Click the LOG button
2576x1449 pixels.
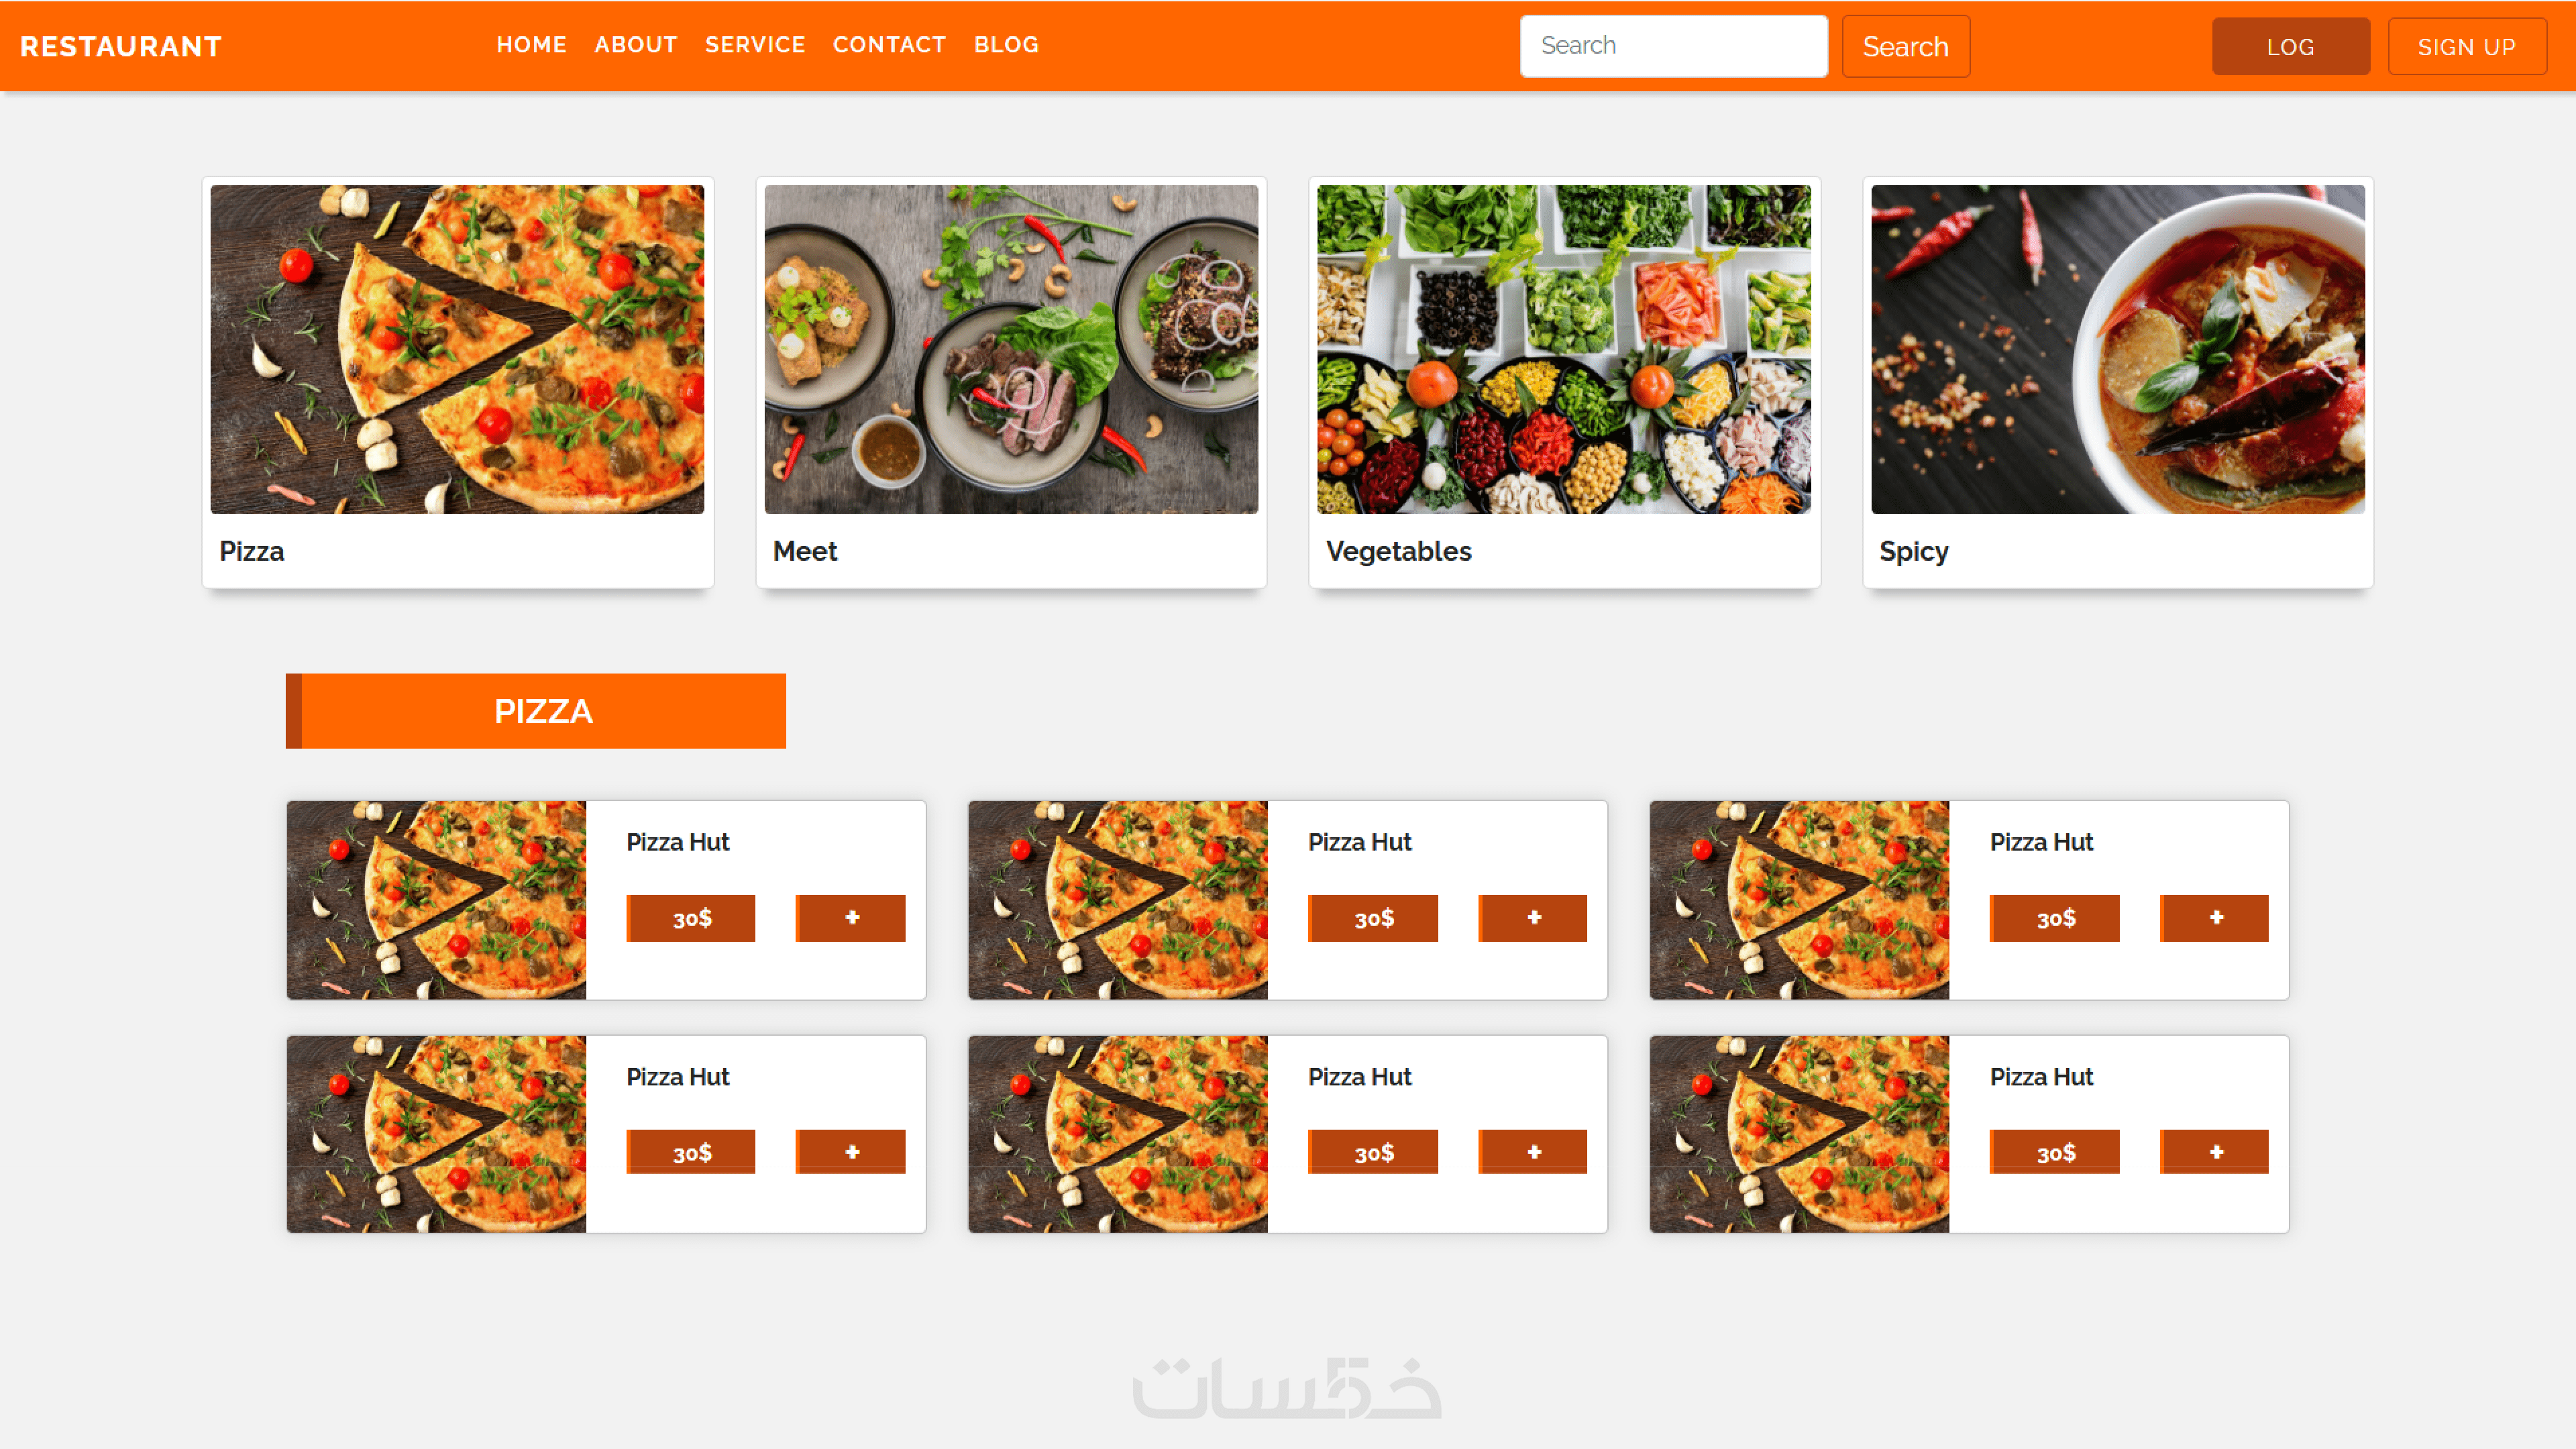click(x=2291, y=46)
